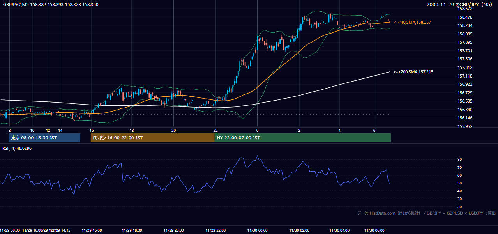Click RSI scale level 80
This screenshot has height=234, width=498.
(x=459, y=160)
